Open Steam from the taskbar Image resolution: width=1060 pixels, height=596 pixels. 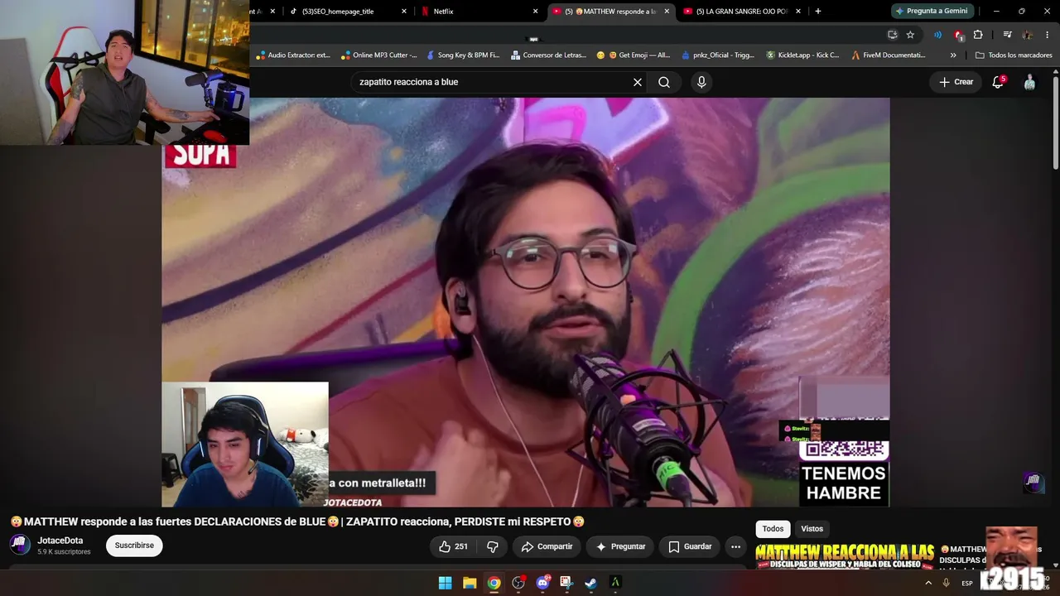[590, 583]
